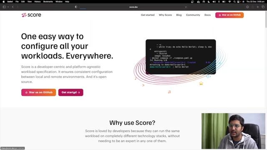Click the 'Why use Score?' heading

(132, 122)
